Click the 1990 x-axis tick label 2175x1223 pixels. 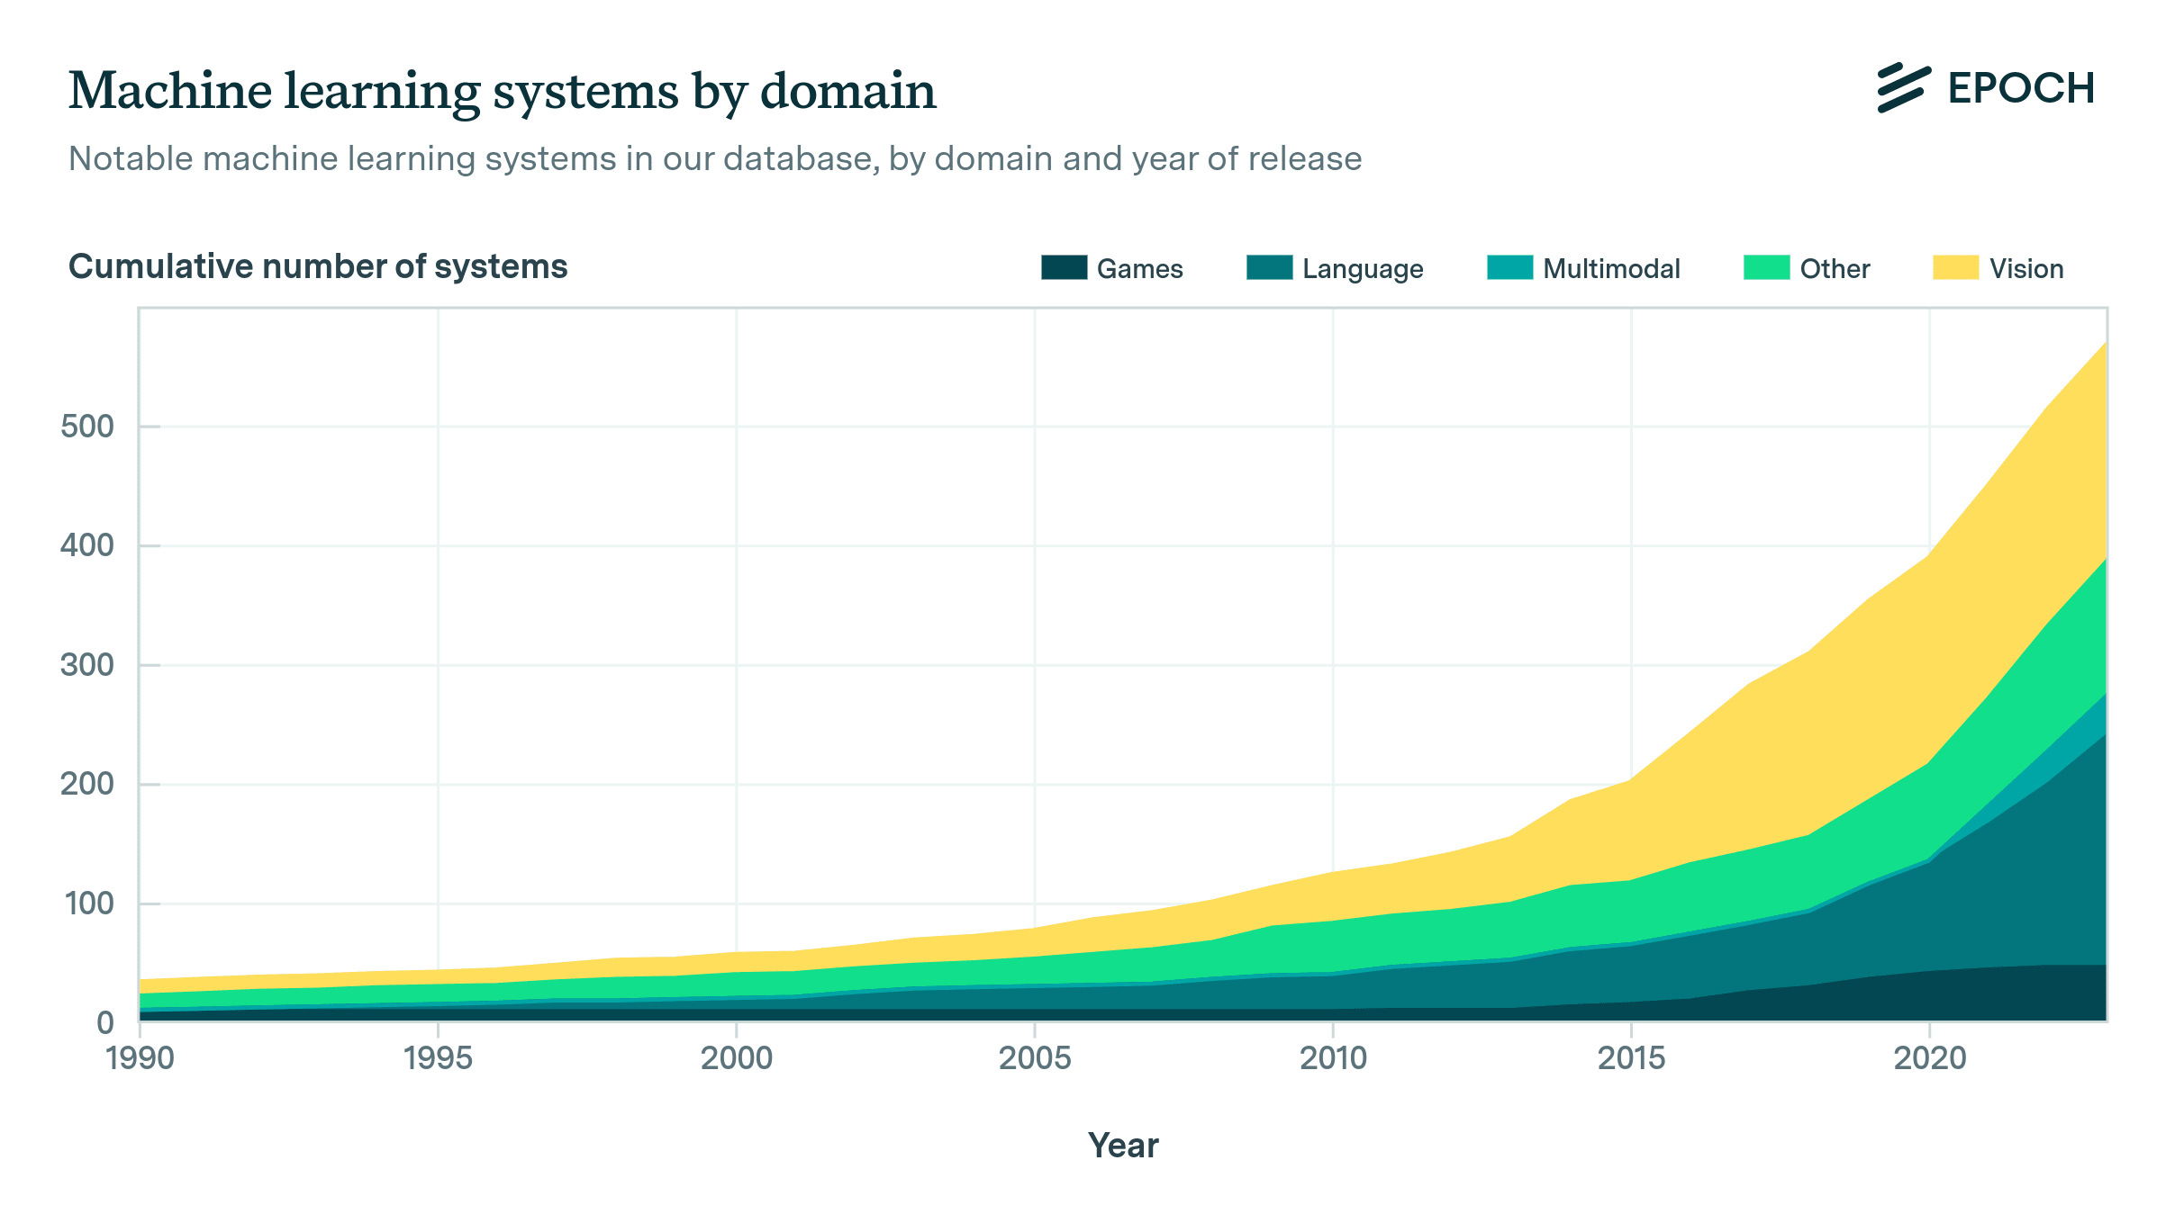pos(140,1058)
